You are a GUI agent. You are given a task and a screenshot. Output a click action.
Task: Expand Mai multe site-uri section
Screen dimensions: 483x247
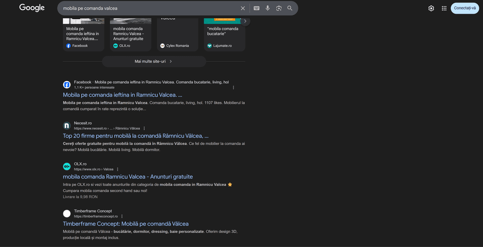pos(154,62)
